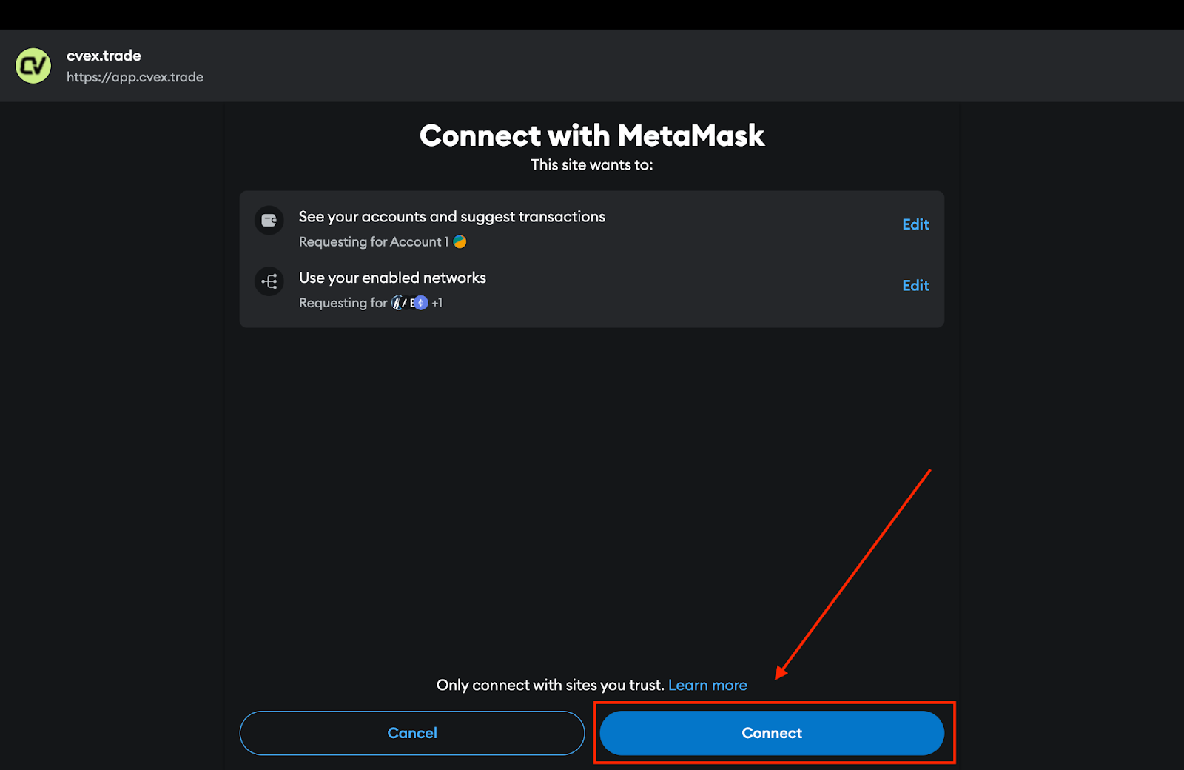Viewport: 1184px width, 770px height.
Task: Click the 'Connect with MetaMask' heading
Action: [x=592, y=135]
